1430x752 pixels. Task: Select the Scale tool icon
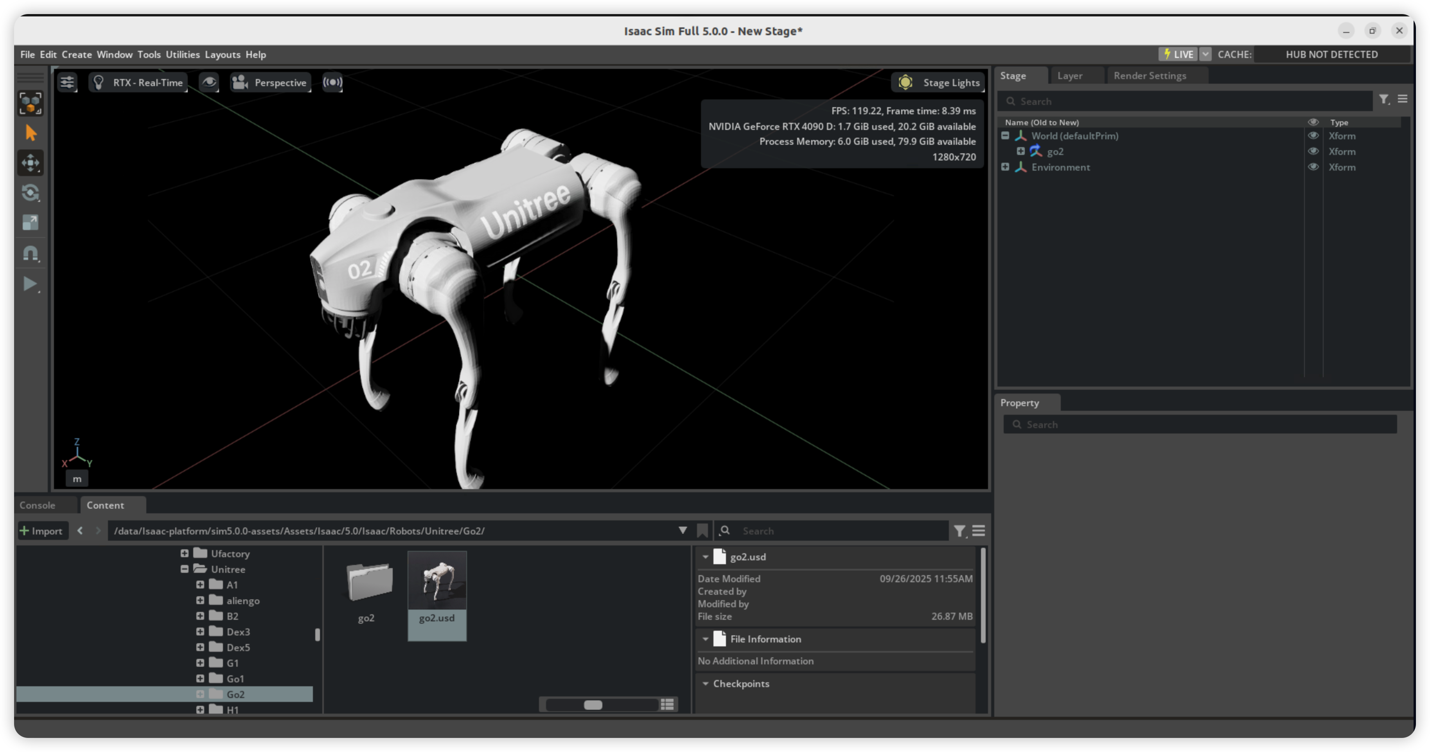31,223
